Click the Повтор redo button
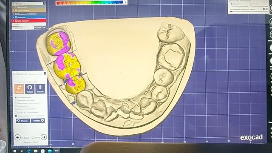This screenshot has height=153, width=272. coord(38,121)
